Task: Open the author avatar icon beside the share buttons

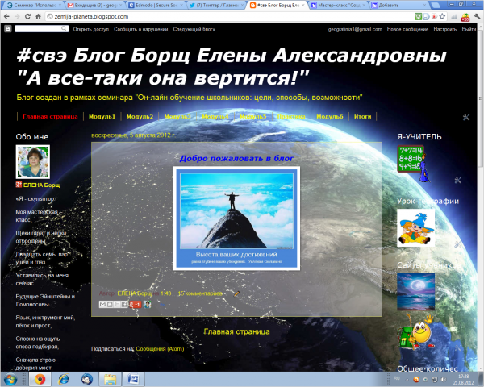Action: click(148, 305)
